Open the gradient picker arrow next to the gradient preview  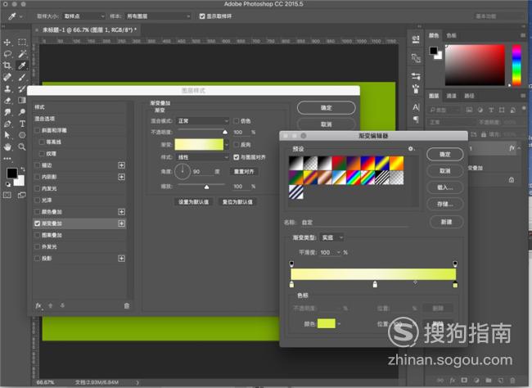(227, 145)
